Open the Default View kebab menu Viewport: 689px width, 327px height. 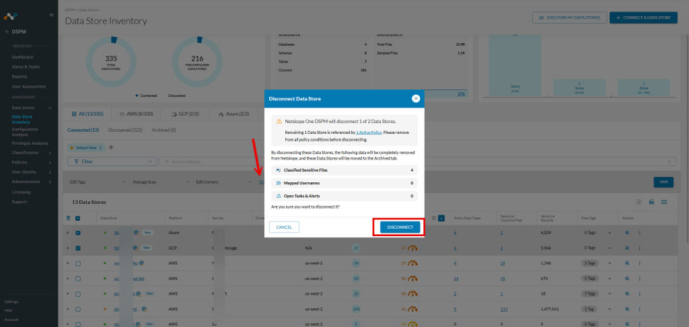pos(101,147)
